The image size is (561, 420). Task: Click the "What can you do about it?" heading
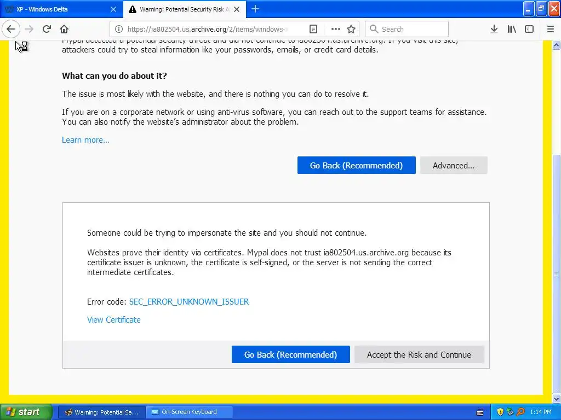click(x=115, y=75)
